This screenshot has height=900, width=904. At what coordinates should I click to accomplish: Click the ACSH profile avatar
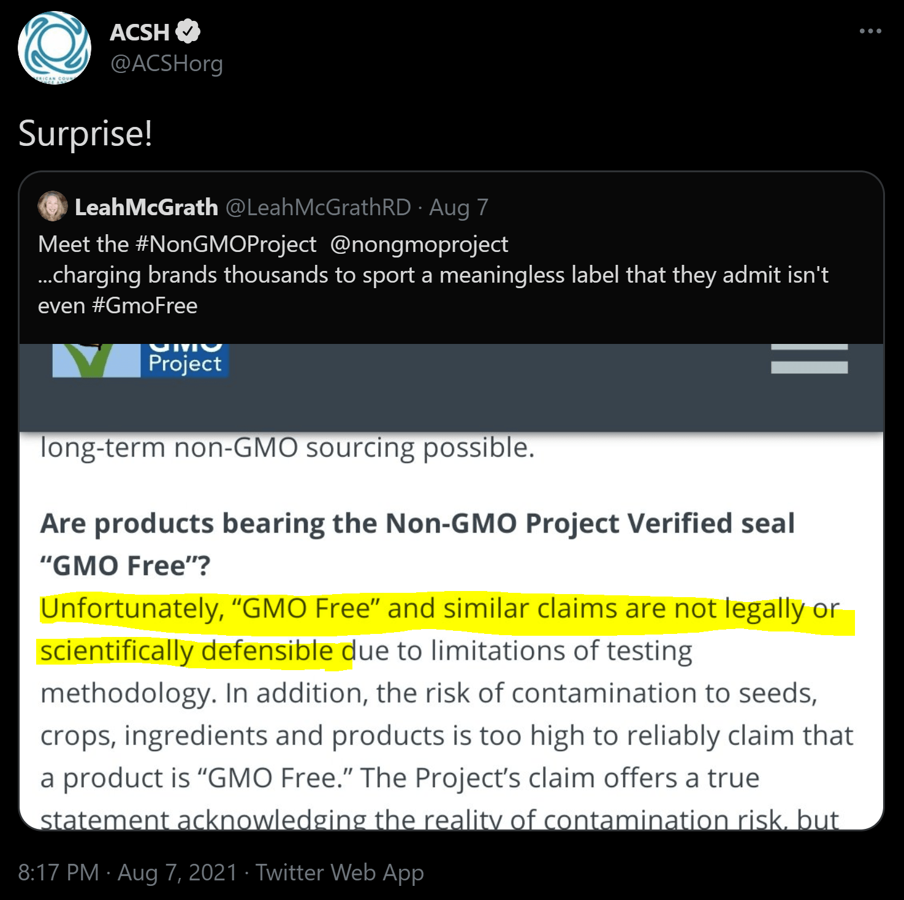click(x=54, y=47)
